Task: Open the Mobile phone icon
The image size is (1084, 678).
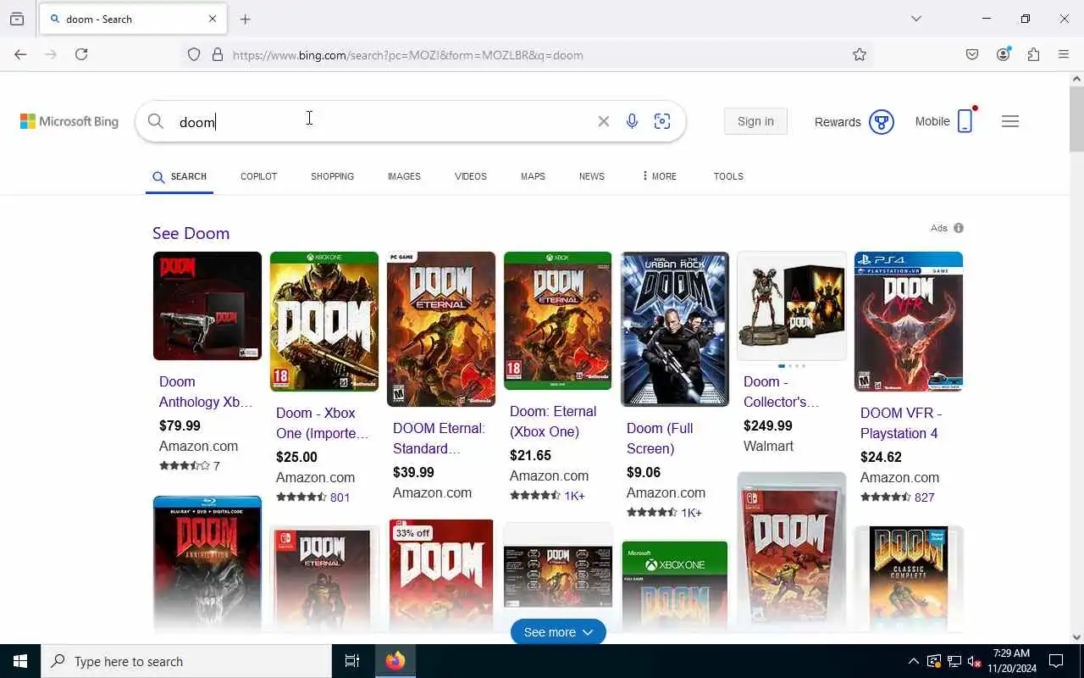Action: click(x=965, y=121)
